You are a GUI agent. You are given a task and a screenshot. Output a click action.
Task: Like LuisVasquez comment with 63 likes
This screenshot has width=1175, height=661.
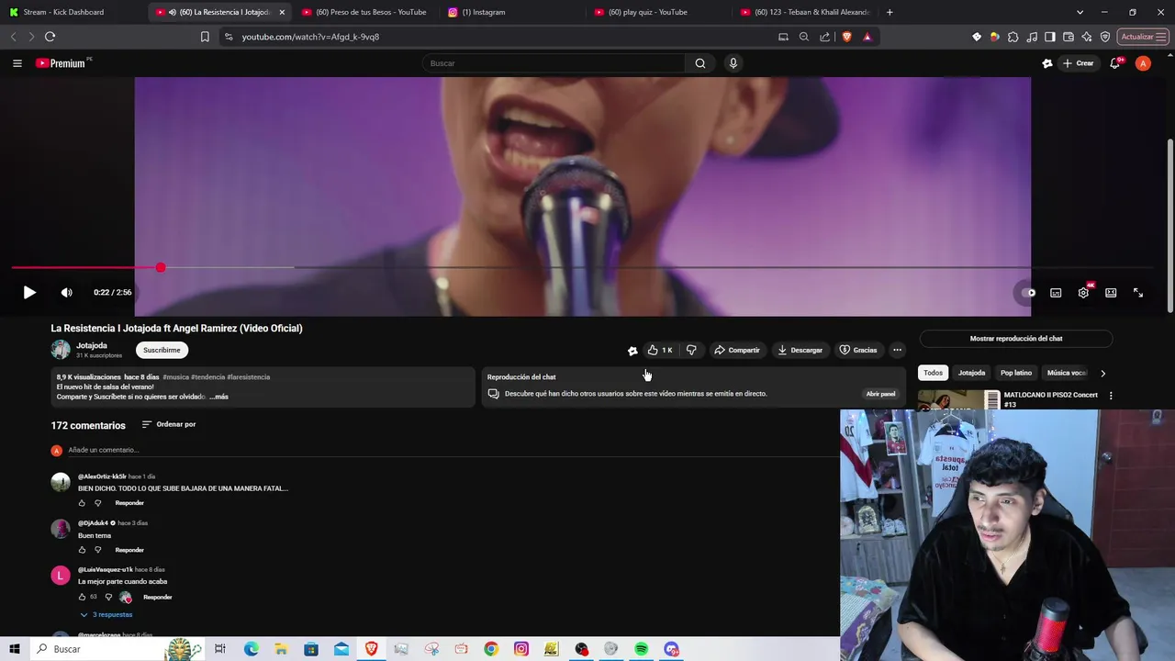coord(82,597)
